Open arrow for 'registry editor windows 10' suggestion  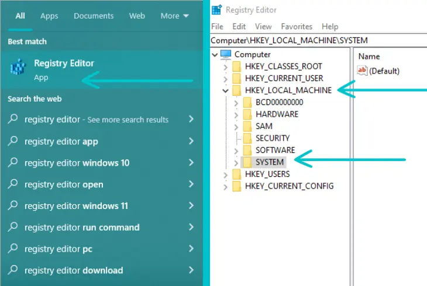tap(191, 162)
